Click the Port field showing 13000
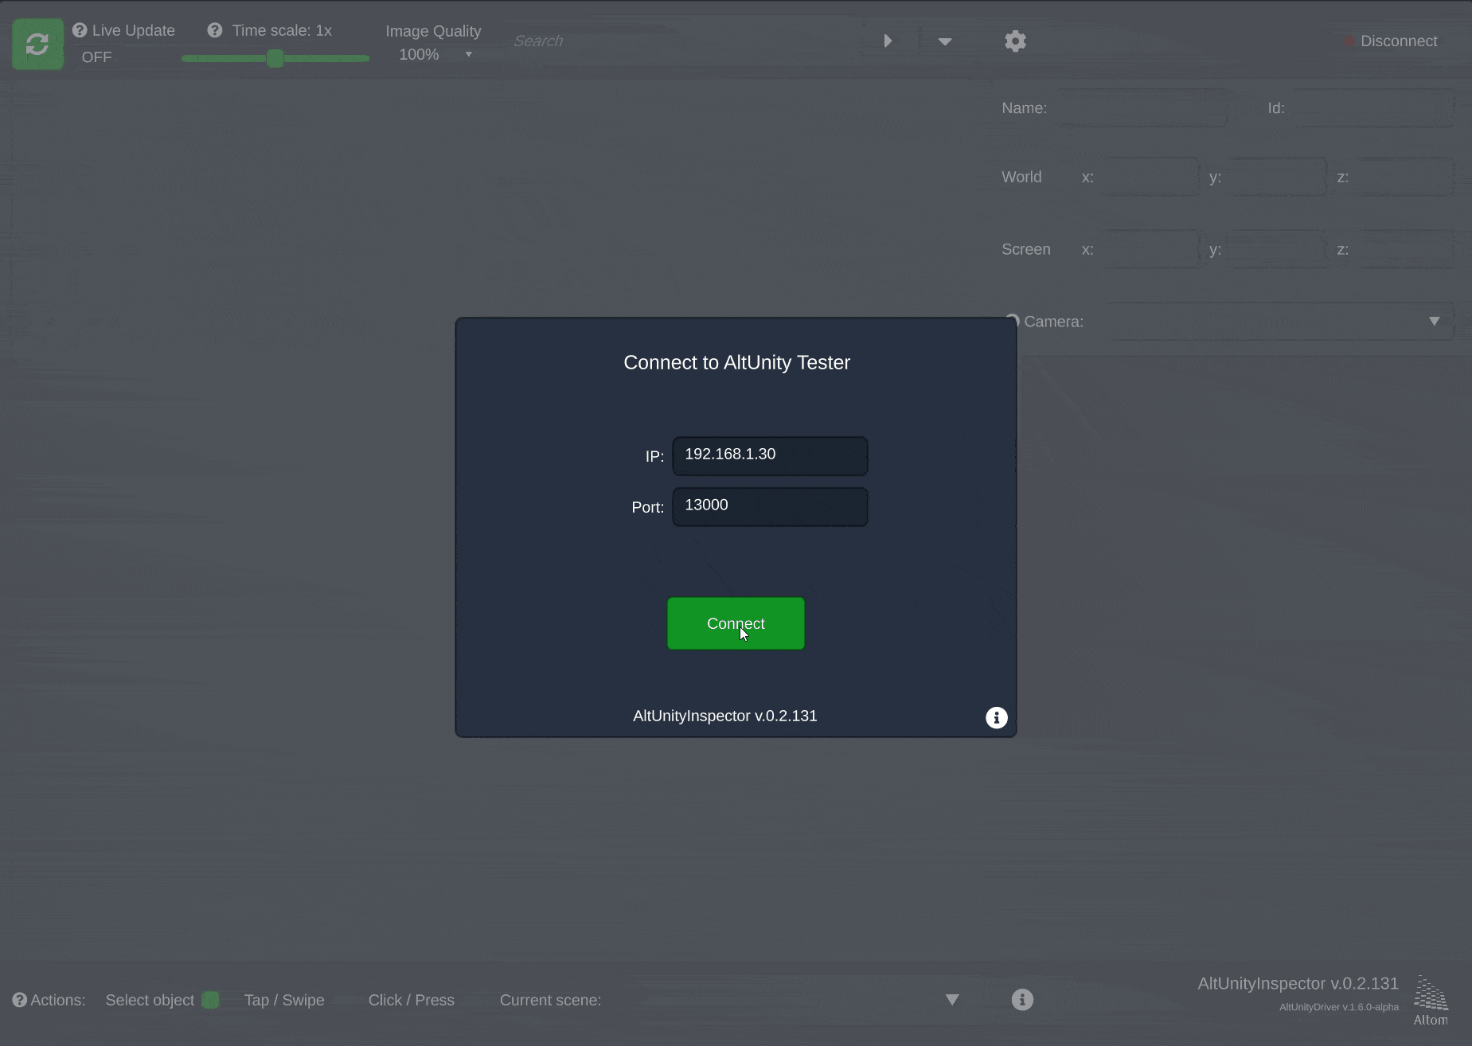 pos(770,507)
